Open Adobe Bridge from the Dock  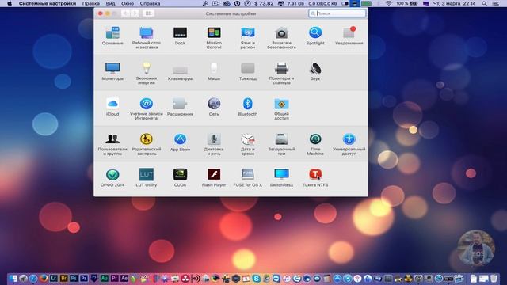pos(63,278)
